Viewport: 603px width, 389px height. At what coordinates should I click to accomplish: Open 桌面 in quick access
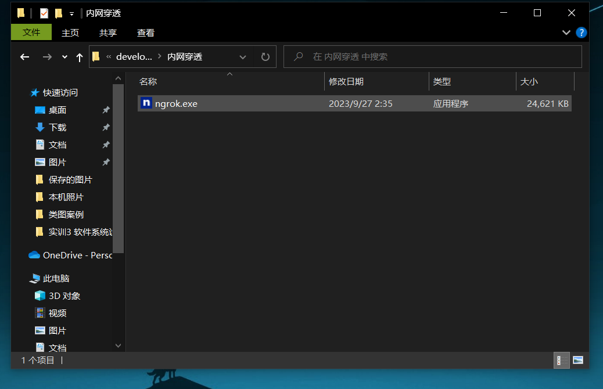(58, 110)
